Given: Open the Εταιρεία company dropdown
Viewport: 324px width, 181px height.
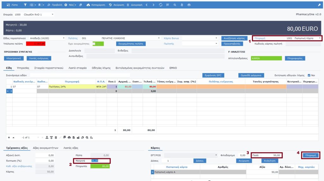Looking at the screenshot, I should pos(53,14).
